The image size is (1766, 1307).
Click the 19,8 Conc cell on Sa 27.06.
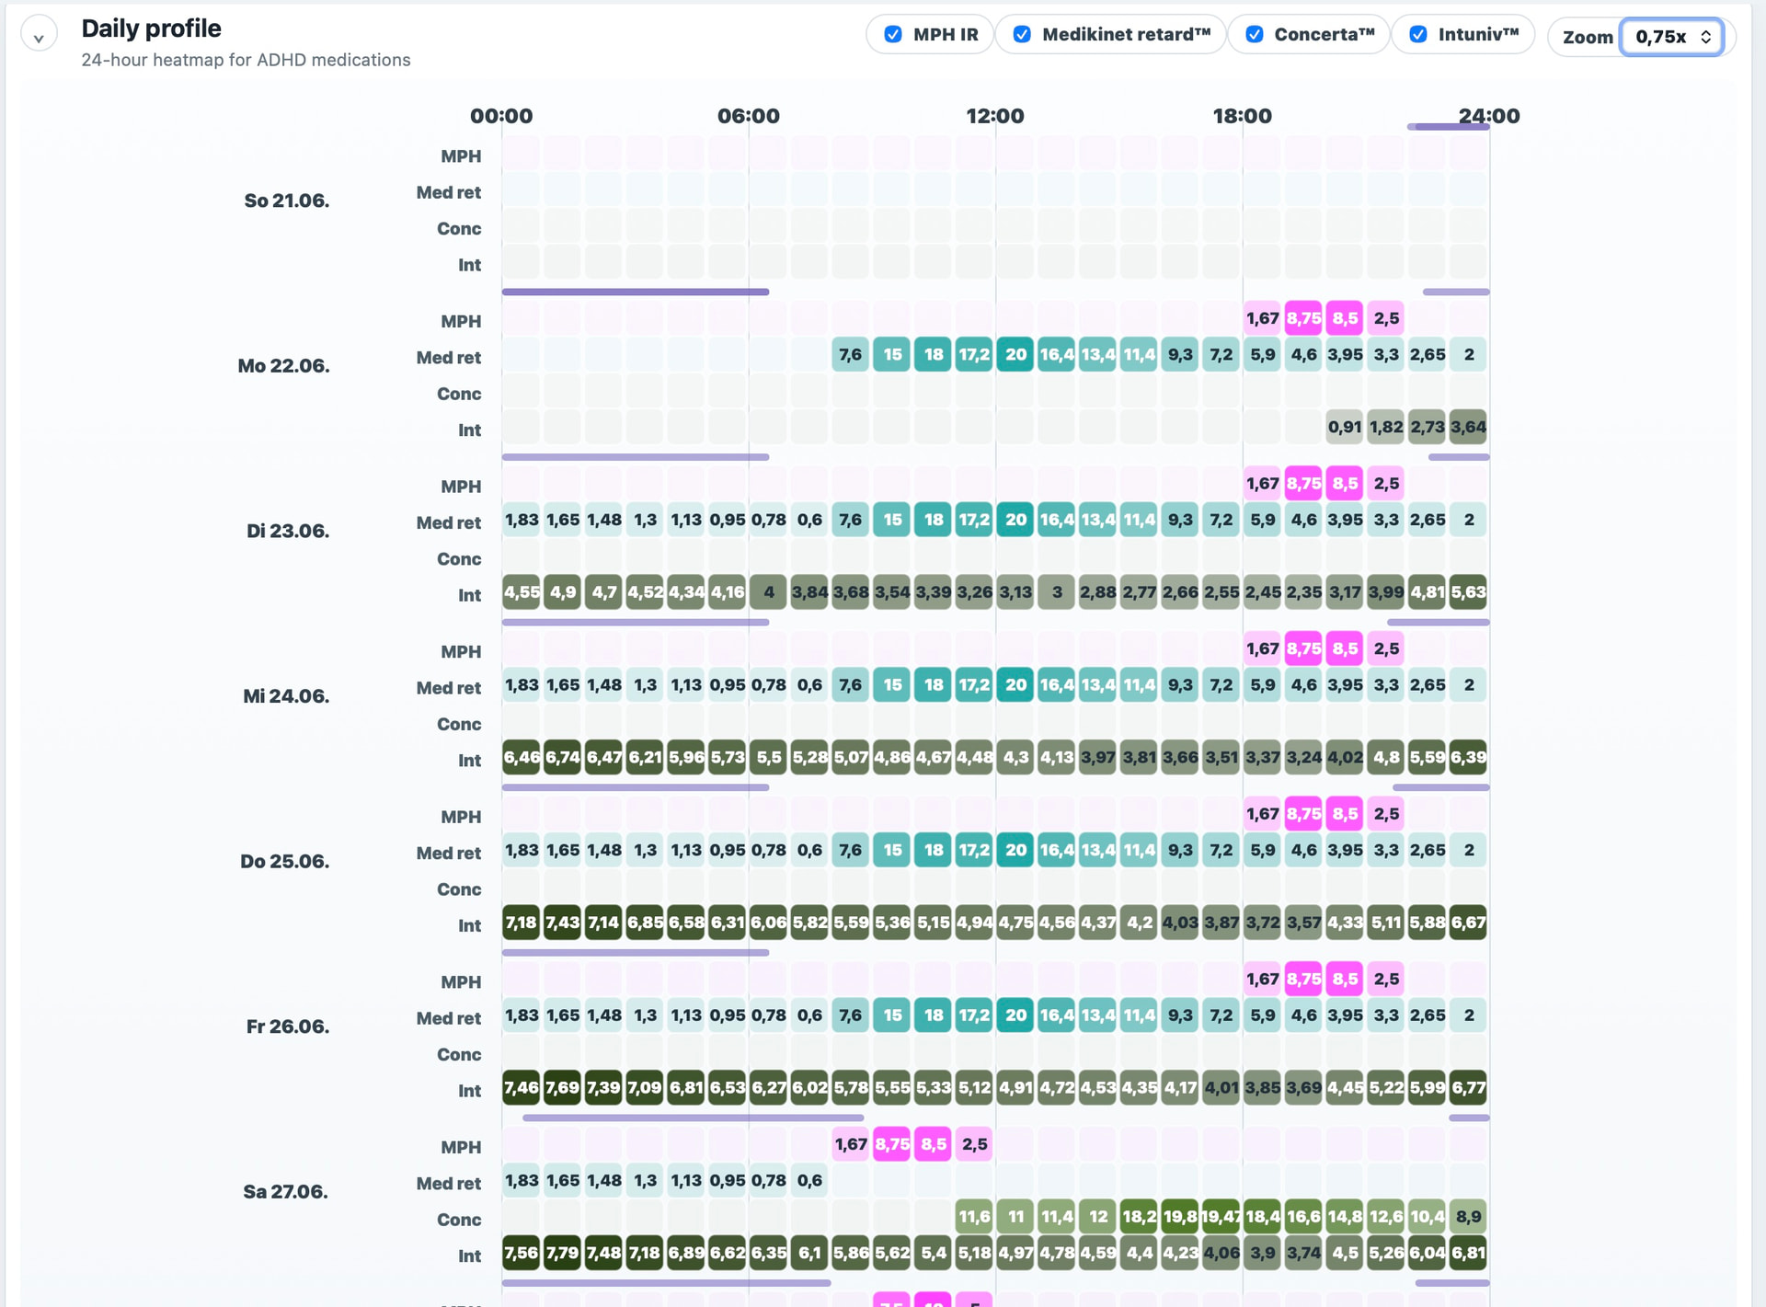(x=1180, y=1217)
